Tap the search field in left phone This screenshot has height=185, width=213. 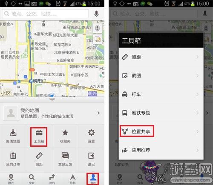click(46, 14)
